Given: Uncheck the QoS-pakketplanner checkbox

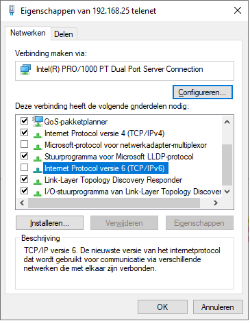Looking at the screenshot, I should pos(24,120).
